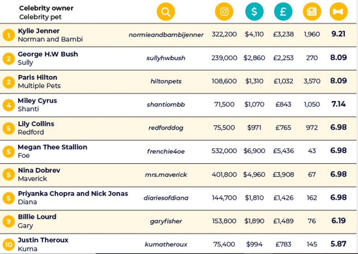Click rank badge number 1 beside Kylie Jenner
The height and width of the screenshot is (254, 358).
pyautogui.click(x=9, y=35)
